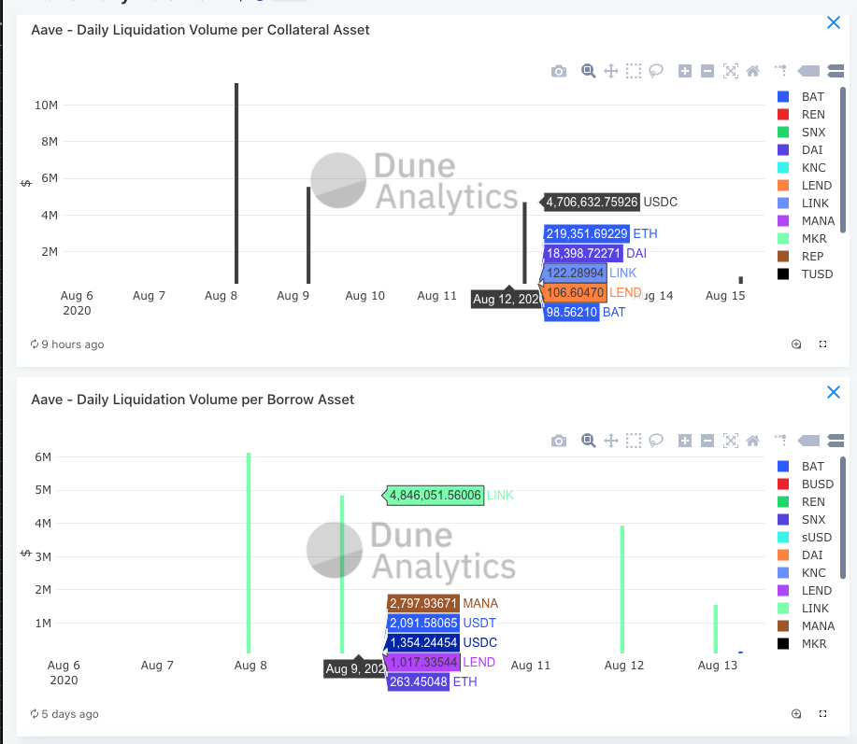Click the Borrow Asset legend scrollbar
This screenshot has width=857, height=744.
(843, 518)
